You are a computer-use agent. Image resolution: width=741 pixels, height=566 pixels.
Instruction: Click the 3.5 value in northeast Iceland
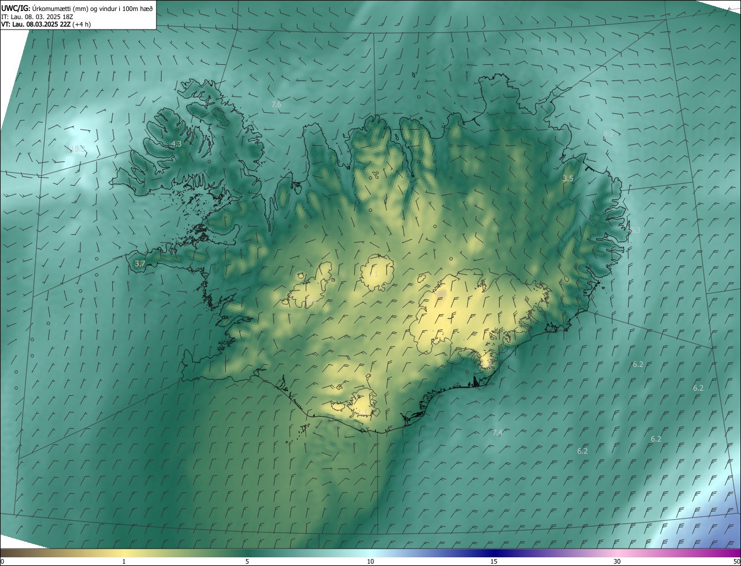568,179
